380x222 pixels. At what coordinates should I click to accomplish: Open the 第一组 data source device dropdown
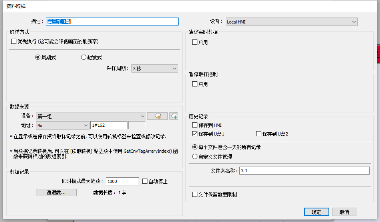[x=91, y=116]
